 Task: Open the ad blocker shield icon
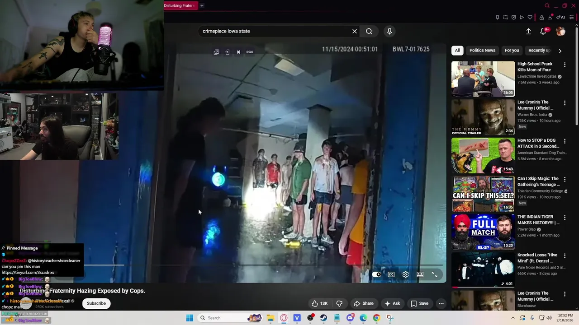click(x=513, y=17)
